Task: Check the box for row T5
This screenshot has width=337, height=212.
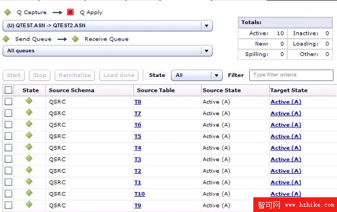Action: pos(8,136)
